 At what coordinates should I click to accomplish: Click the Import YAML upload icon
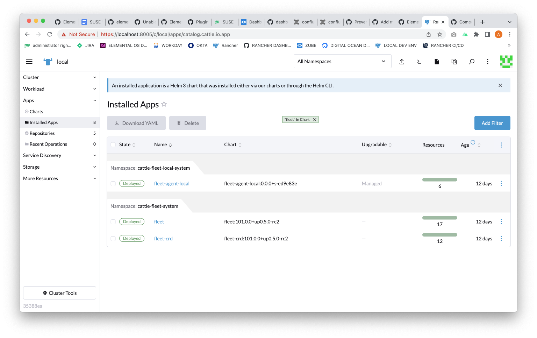click(x=402, y=62)
